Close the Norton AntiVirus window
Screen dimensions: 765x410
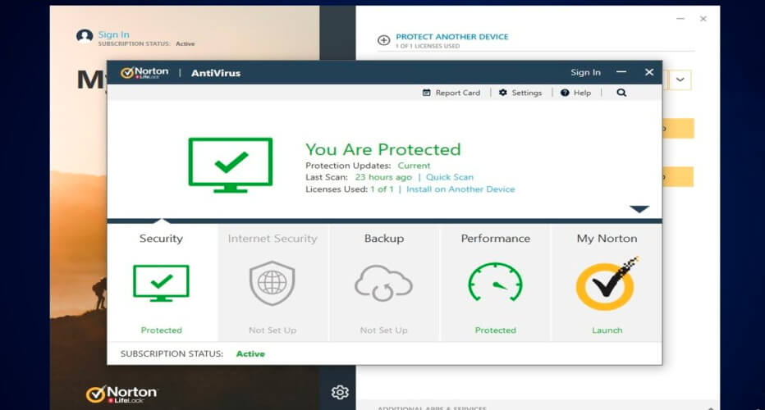(649, 72)
